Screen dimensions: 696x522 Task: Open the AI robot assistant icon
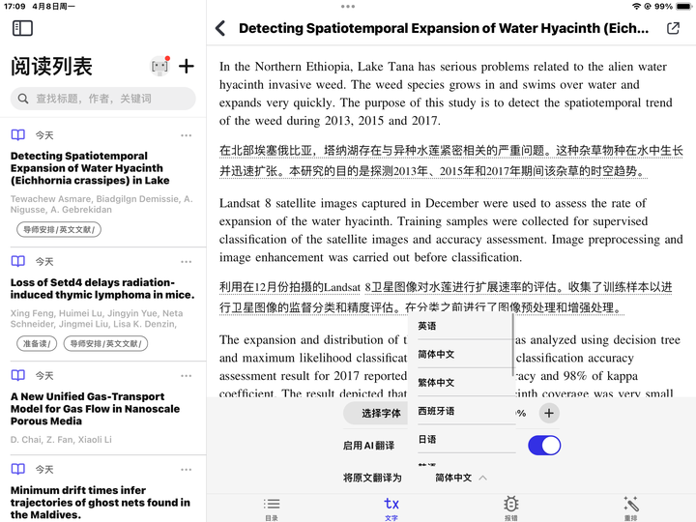[x=160, y=67]
